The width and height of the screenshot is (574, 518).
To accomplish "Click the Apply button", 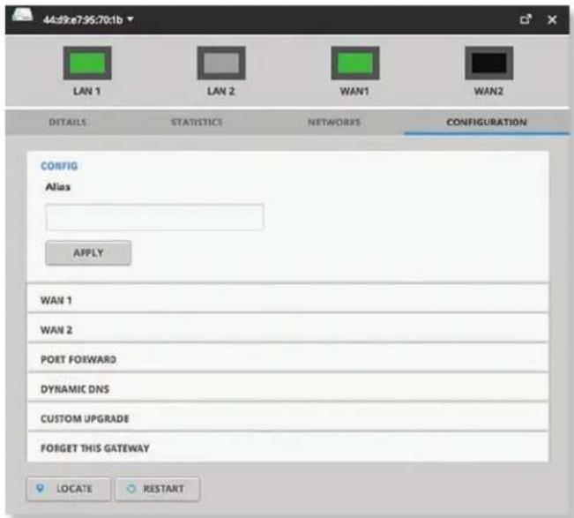I will pyautogui.click(x=88, y=252).
